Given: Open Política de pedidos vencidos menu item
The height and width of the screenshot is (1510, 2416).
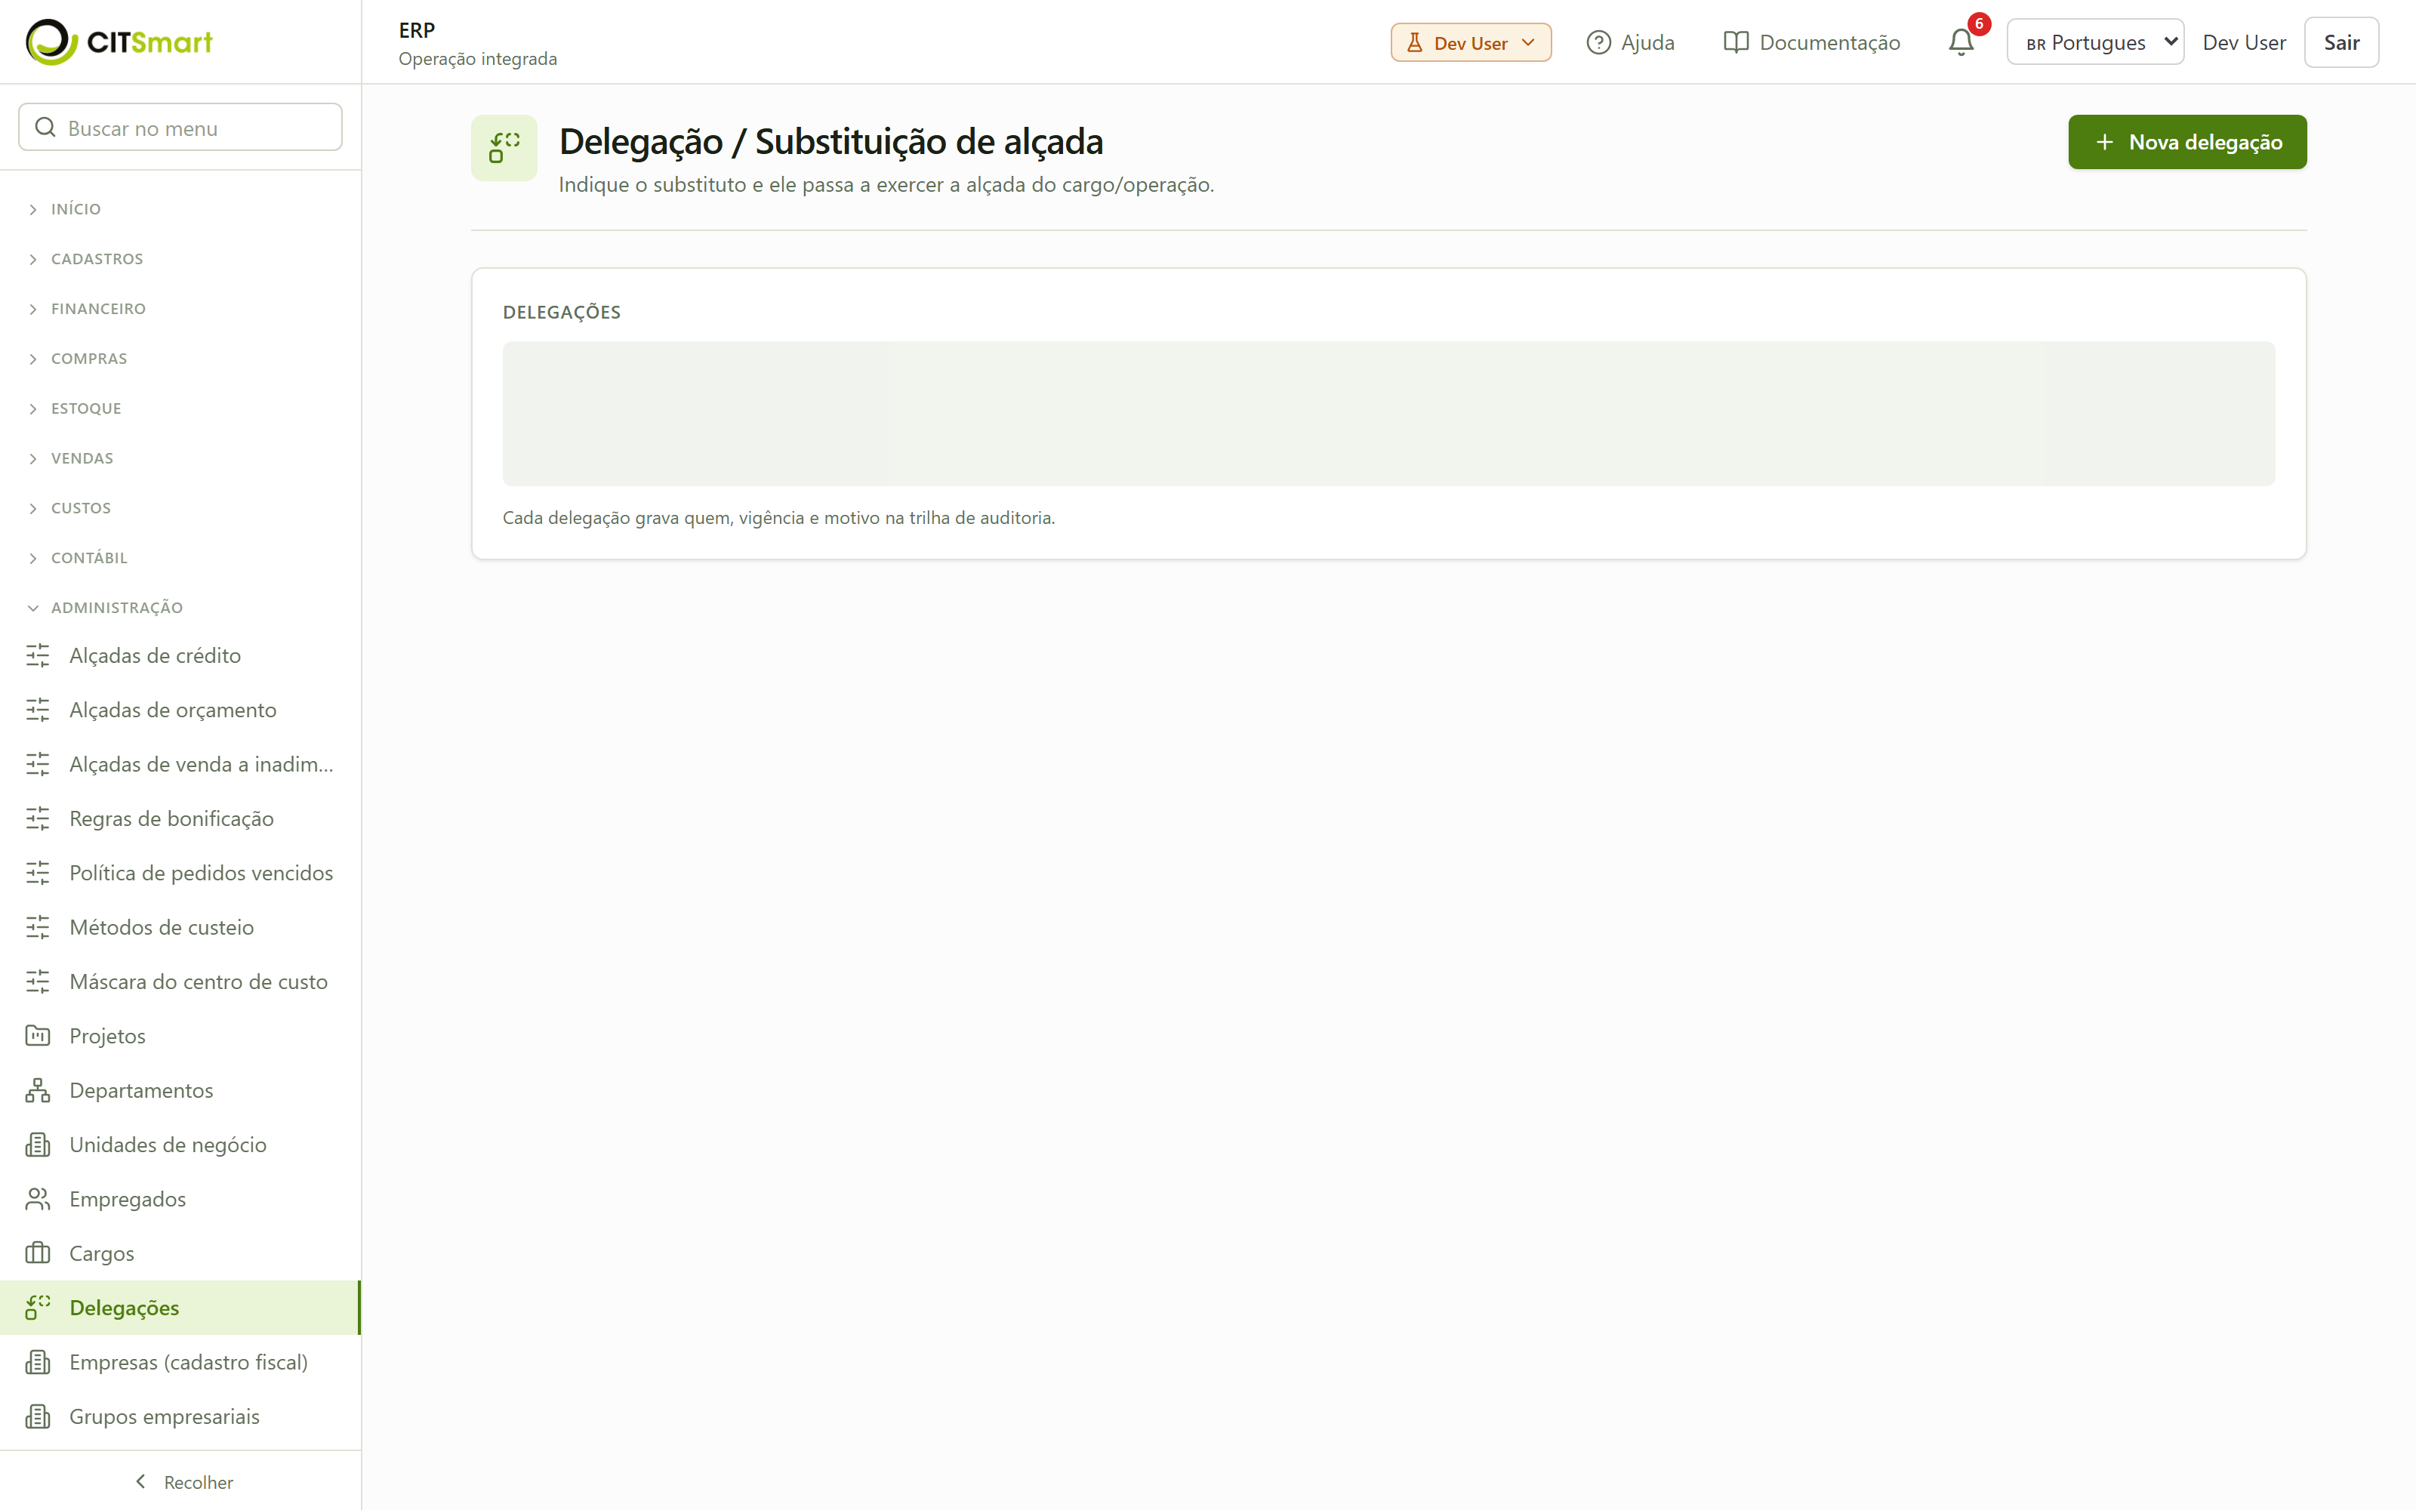Looking at the screenshot, I should (180, 873).
